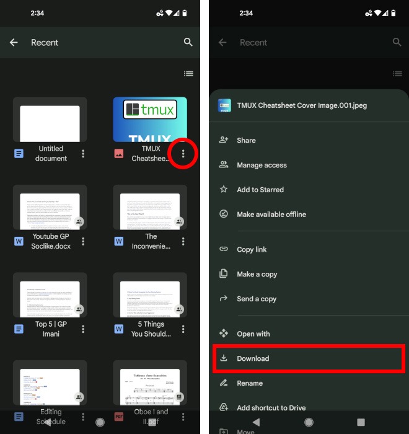Click the Docs icon beside Editing Schedule
409x434 pixels.
coord(19,417)
